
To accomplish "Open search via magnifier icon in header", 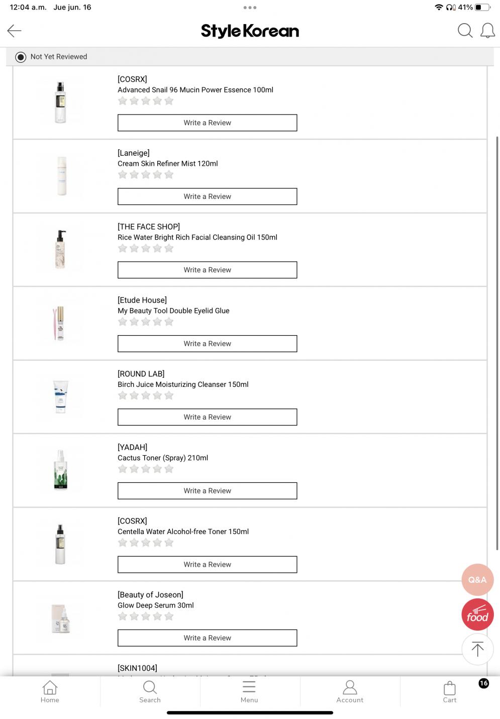I will (465, 31).
